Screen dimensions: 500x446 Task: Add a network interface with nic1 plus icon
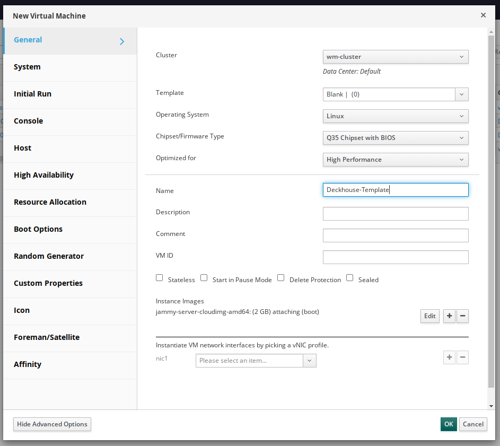click(x=449, y=357)
